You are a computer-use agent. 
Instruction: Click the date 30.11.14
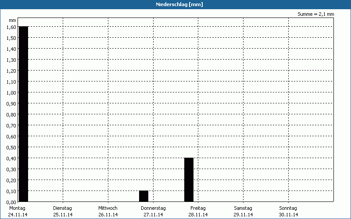288,215
